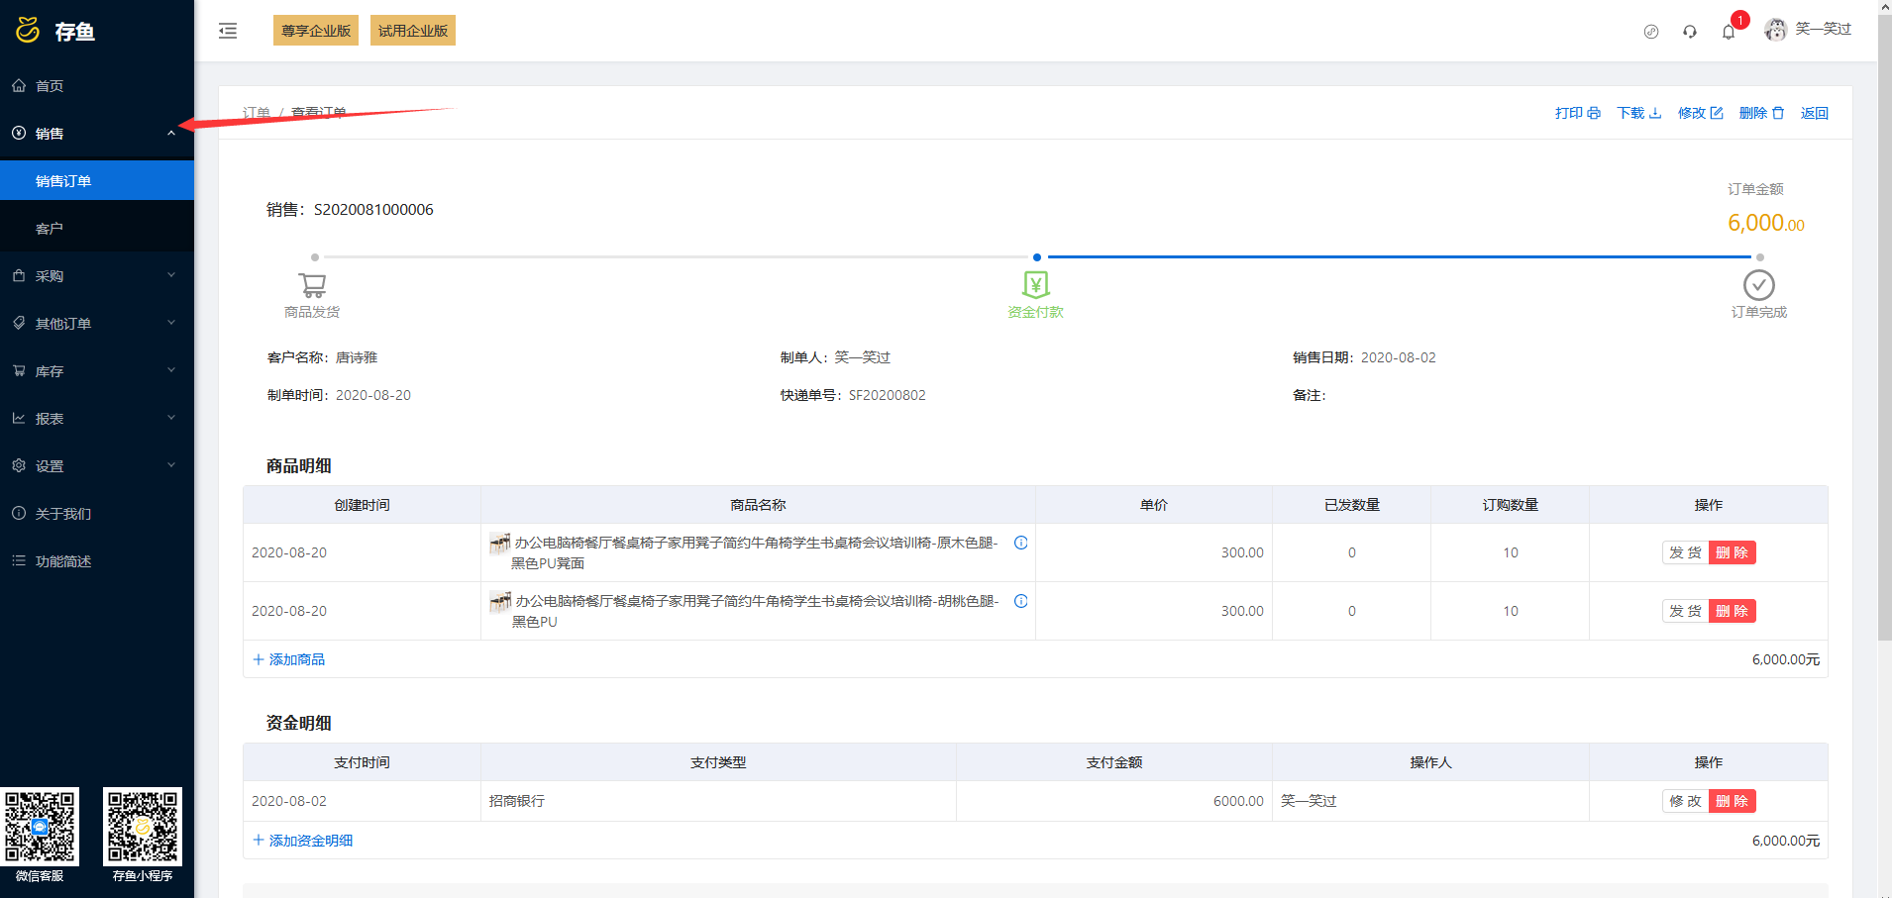Viewport: 1892px width, 898px height.
Task: Click 添加资金明细 link
Action: [303, 841]
